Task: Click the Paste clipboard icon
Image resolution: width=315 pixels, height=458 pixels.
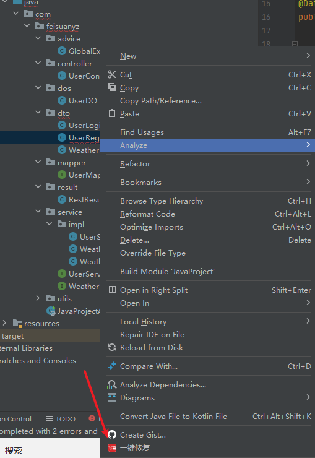Action: (112, 113)
